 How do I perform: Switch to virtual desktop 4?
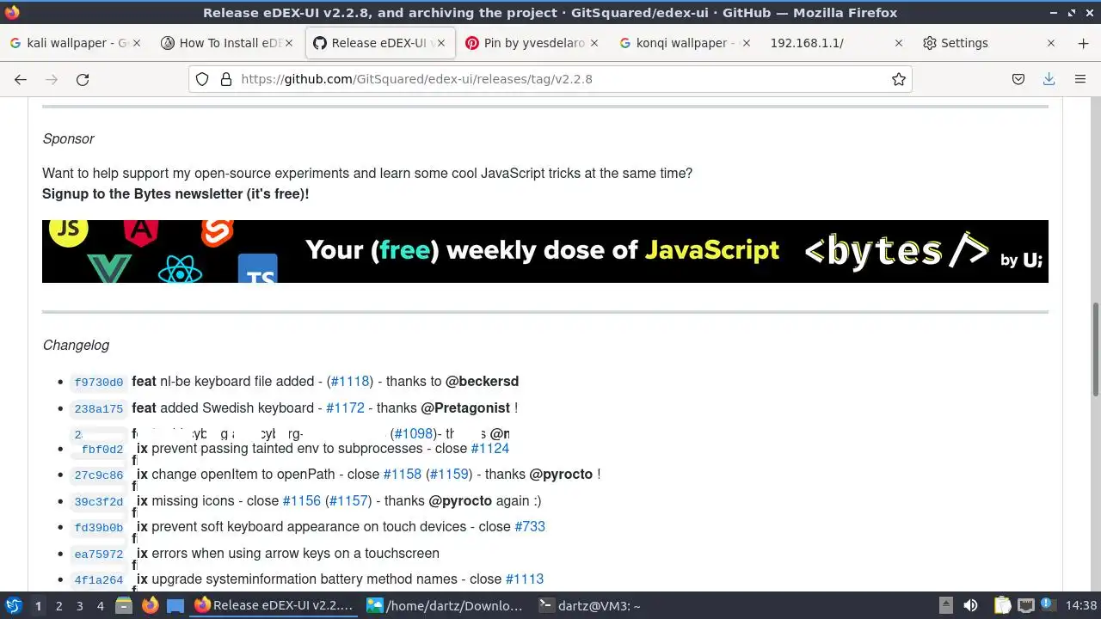(x=100, y=605)
